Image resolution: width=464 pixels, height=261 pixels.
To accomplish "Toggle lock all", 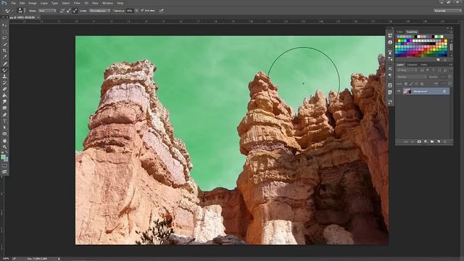I will (x=422, y=84).
